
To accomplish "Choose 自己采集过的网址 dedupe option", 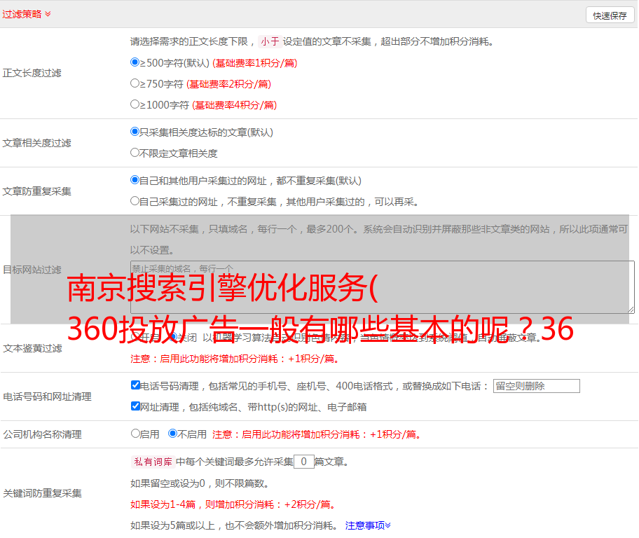I will (x=135, y=200).
